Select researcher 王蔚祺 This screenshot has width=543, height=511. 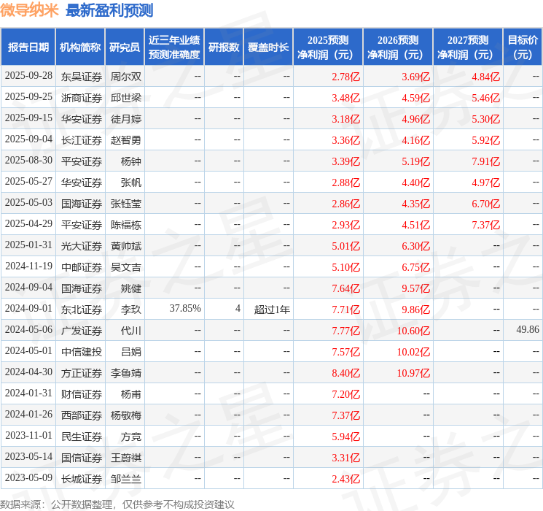126,458
